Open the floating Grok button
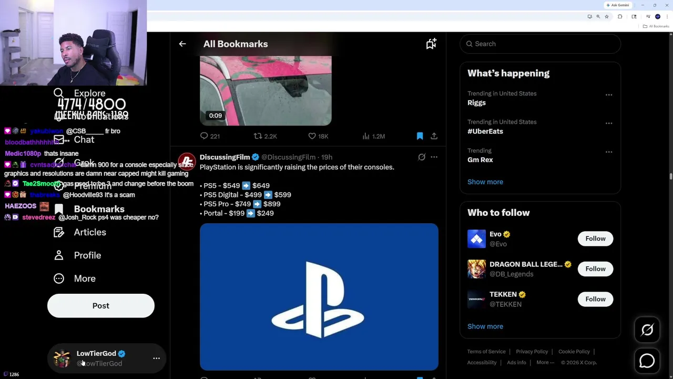Image resolution: width=673 pixels, height=379 pixels. click(x=647, y=330)
